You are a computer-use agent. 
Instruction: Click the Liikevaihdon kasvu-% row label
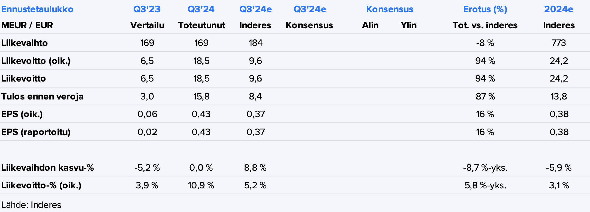(47, 168)
